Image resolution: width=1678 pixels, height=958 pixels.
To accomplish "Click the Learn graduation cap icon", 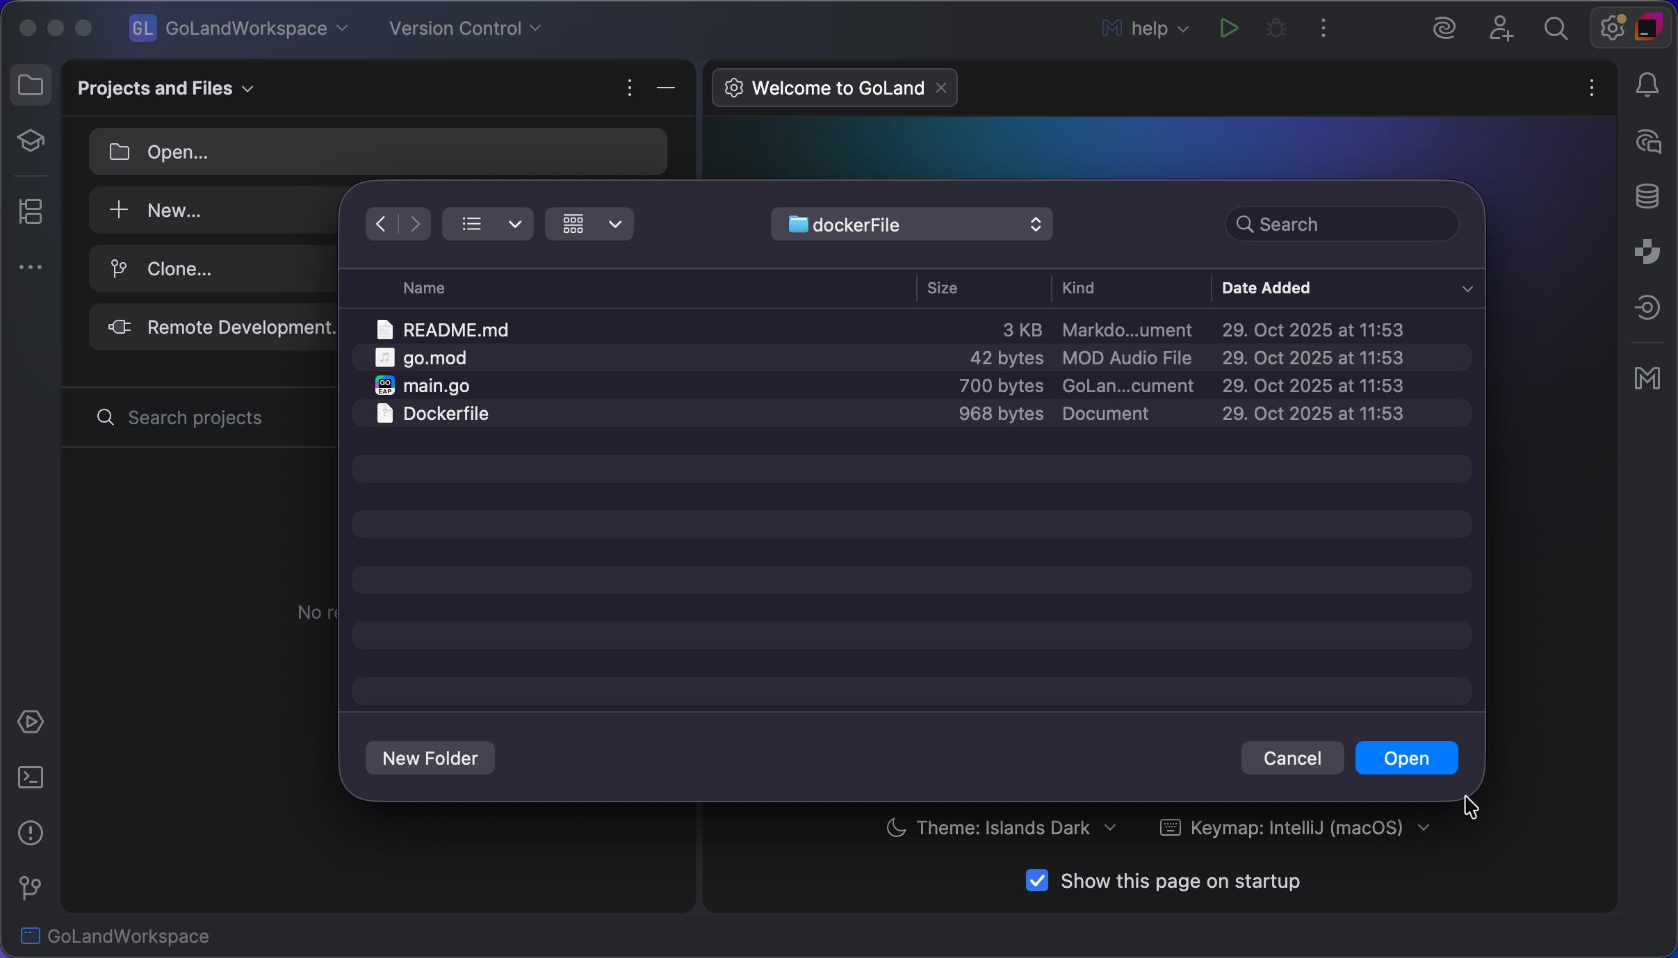I will [31, 140].
